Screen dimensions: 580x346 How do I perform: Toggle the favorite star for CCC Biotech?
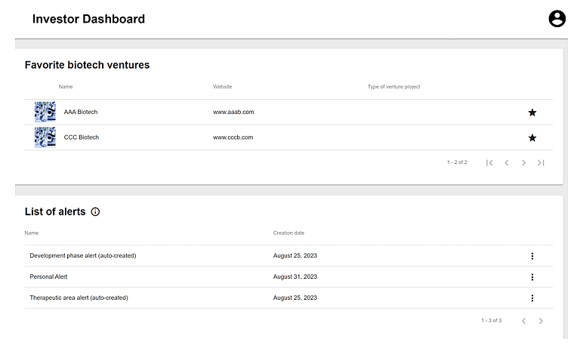(x=532, y=137)
